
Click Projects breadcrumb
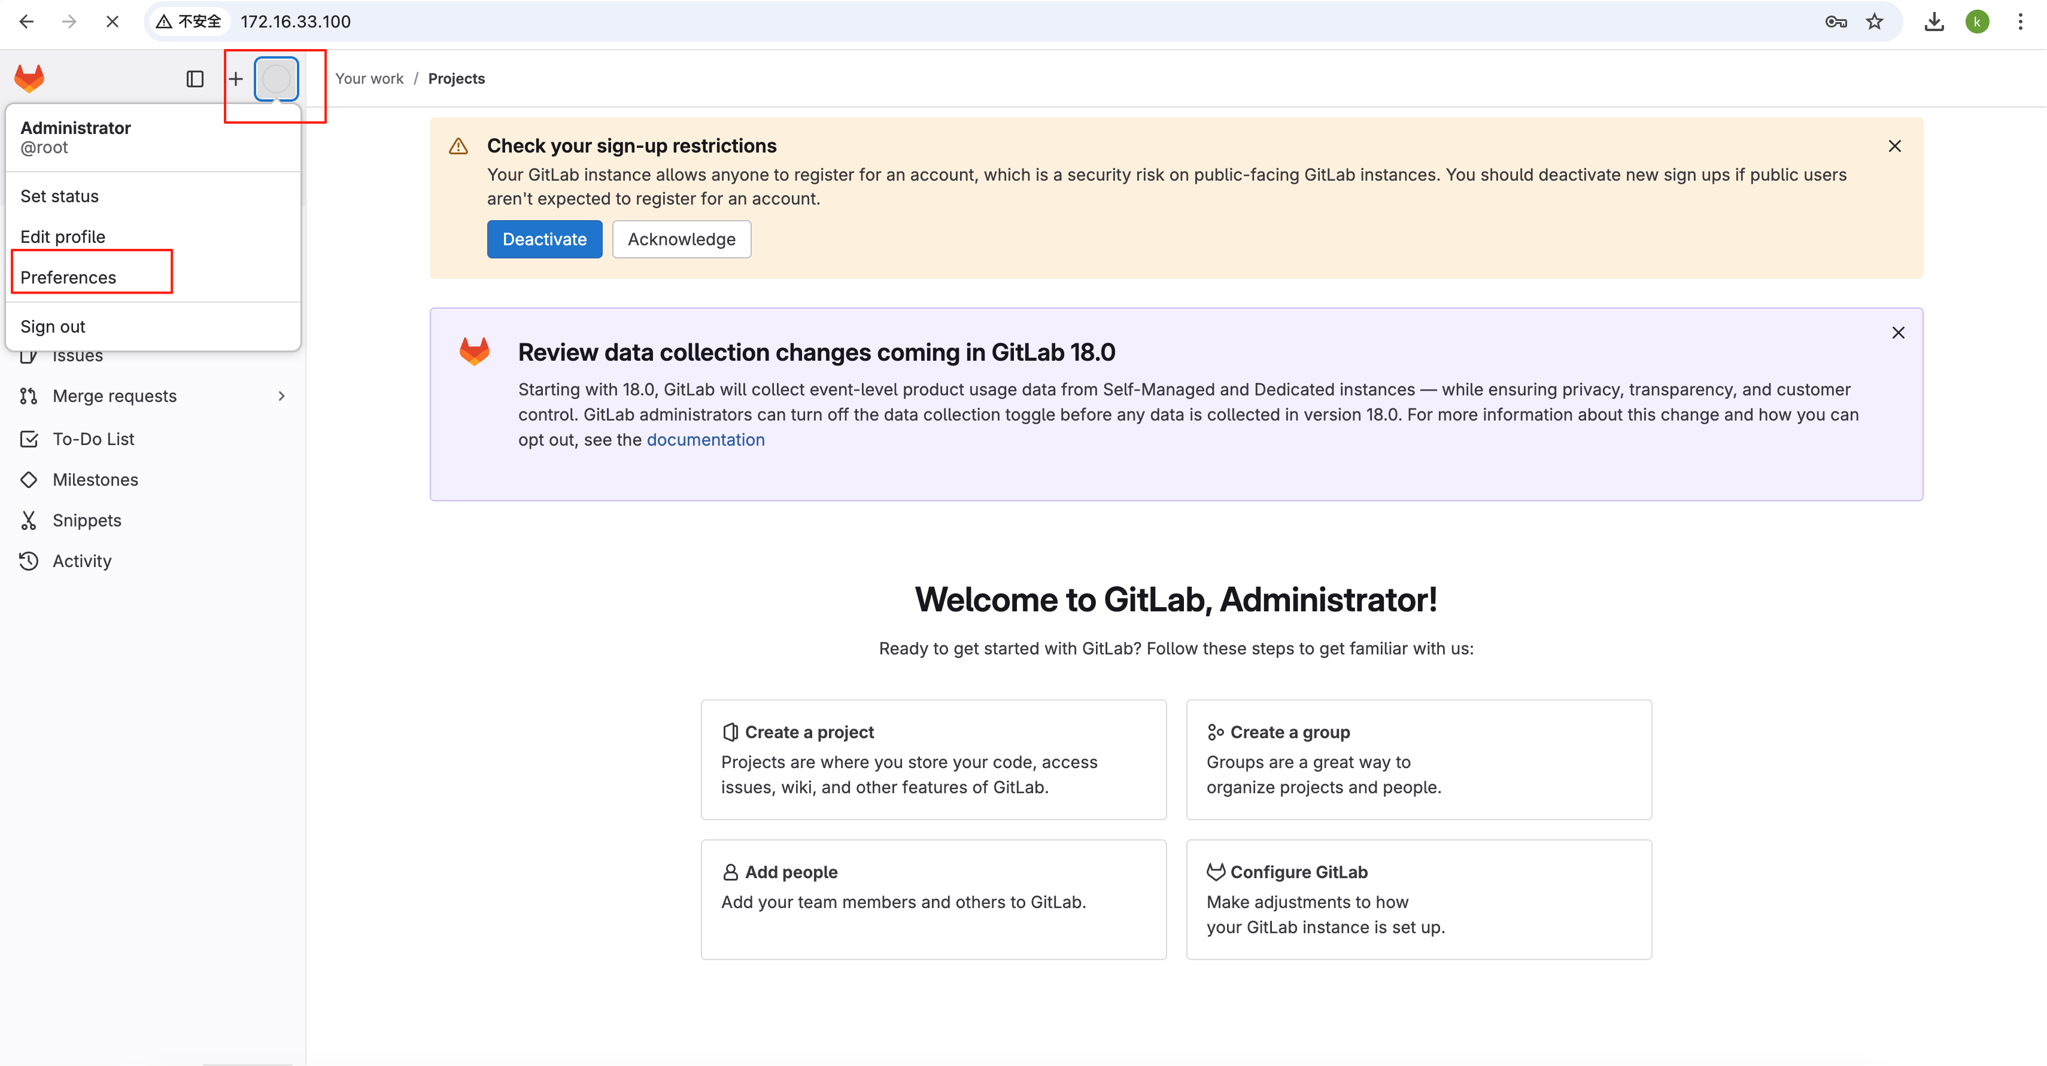tap(456, 78)
